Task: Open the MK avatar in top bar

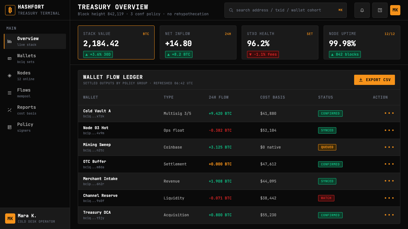Action: point(395,10)
